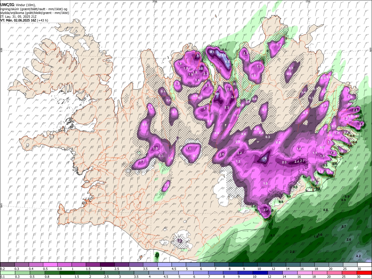Image resolution: width=372 pixels, height=279 pixels.
Task: Click the pale periwinkle 4–4.5 snow scale swatch
Action: click(x=164, y=265)
